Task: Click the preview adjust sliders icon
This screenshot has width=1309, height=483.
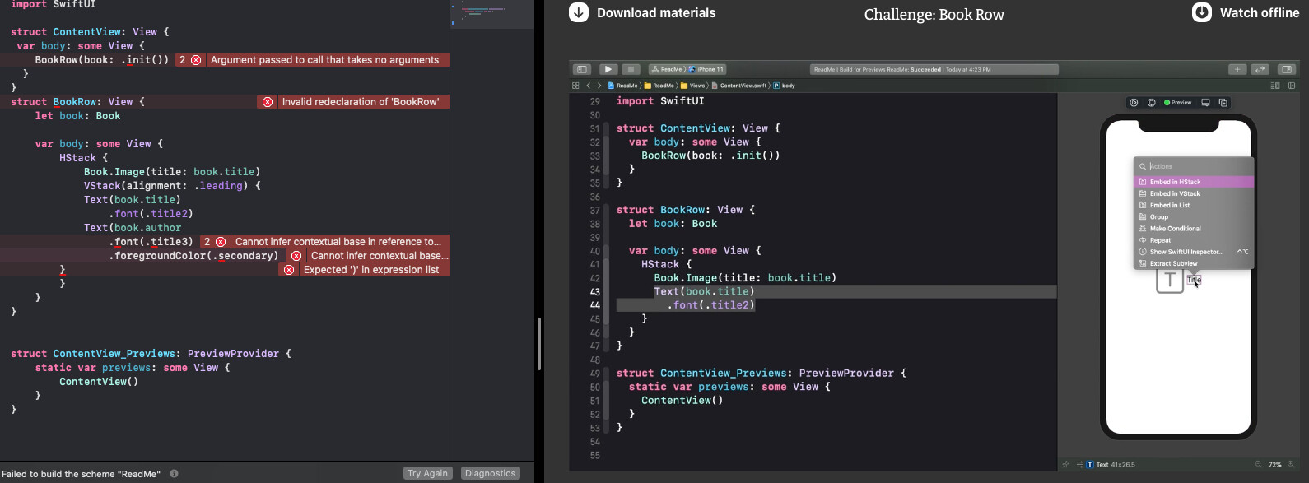Action: [x=1079, y=465]
